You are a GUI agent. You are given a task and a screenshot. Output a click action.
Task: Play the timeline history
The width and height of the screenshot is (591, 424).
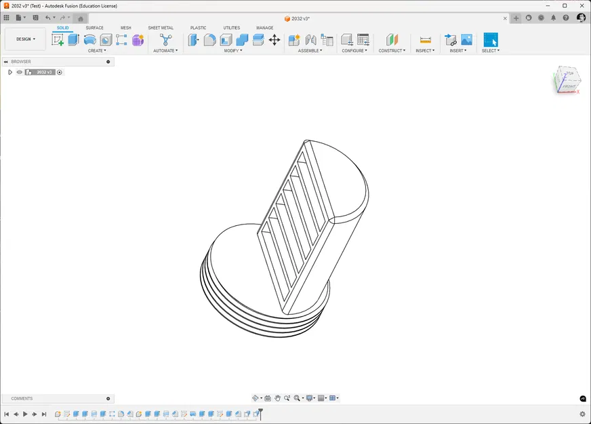pyautogui.click(x=25, y=415)
